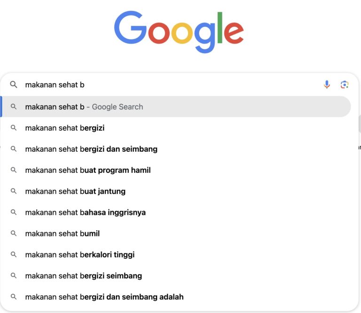Choose 'makanan sehat buat jantung' suggestion
The width and height of the screenshot is (361, 313).
point(75,191)
